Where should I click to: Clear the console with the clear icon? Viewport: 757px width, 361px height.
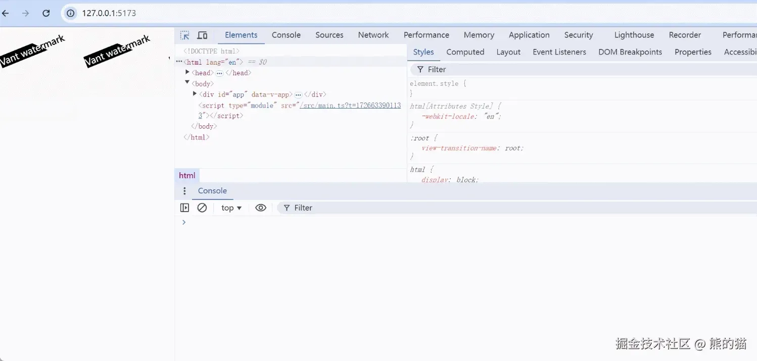pyautogui.click(x=202, y=208)
